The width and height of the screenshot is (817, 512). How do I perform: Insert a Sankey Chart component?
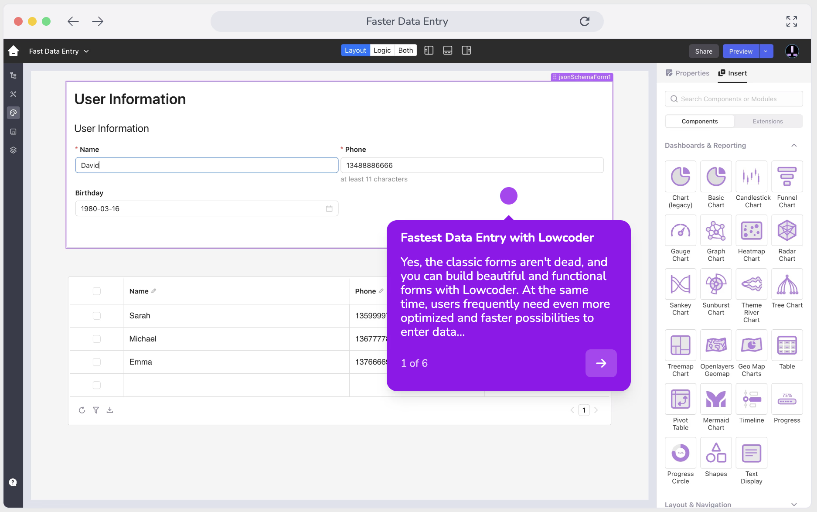pos(680,284)
